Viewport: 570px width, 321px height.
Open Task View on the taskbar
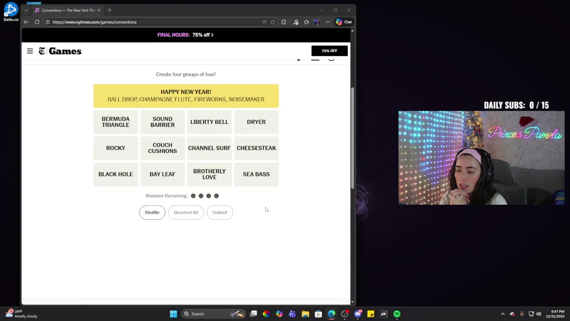(x=253, y=314)
